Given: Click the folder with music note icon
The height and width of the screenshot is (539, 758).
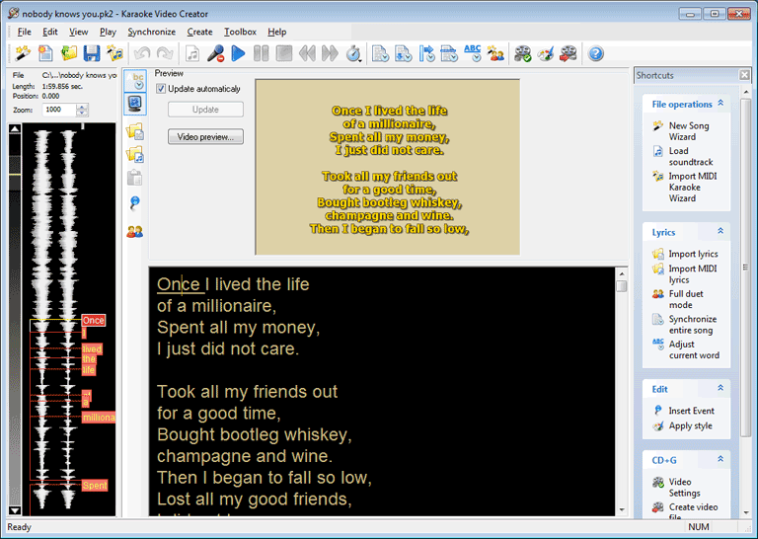Looking at the screenshot, I should tap(135, 154).
